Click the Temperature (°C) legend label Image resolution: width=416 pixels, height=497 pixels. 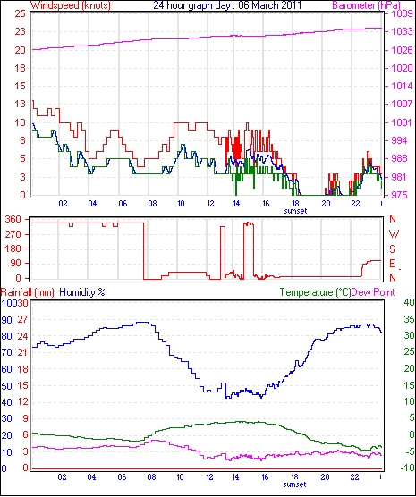(315, 292)
